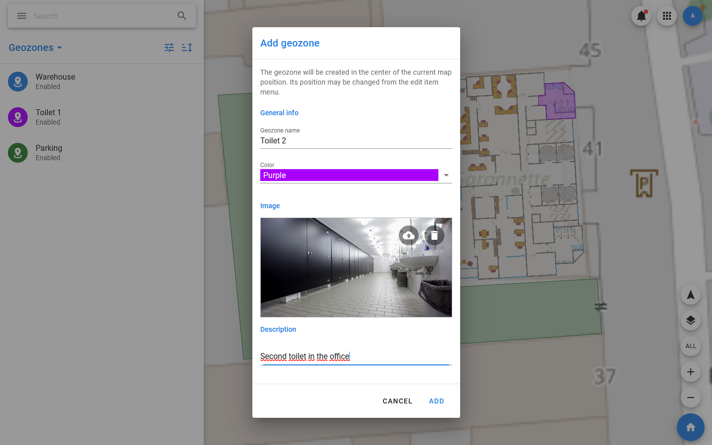Click the map layers icon

690,320
